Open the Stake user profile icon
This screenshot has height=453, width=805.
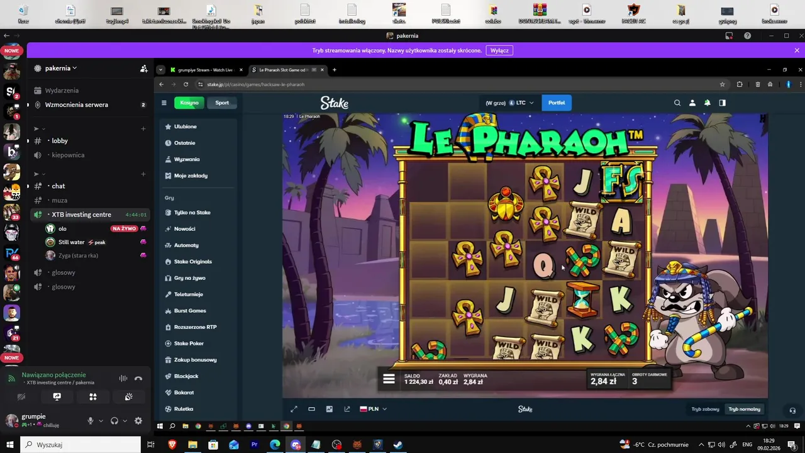[x=692, y=103]
